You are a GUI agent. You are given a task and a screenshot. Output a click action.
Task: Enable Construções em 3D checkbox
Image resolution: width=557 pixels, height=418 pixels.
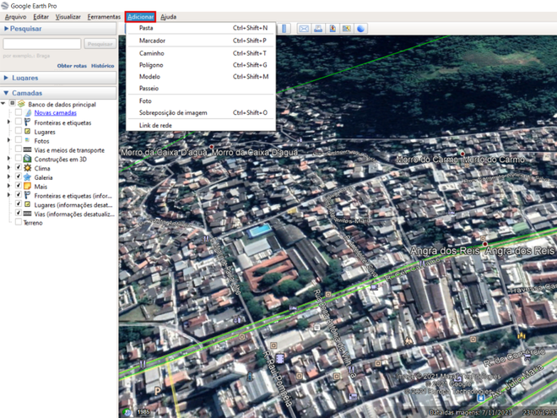point(19,158)
